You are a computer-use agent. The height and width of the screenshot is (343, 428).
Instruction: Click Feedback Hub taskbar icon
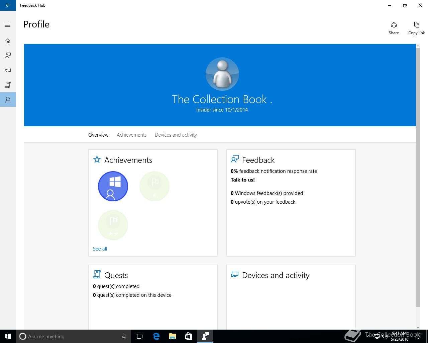(205, 336)
